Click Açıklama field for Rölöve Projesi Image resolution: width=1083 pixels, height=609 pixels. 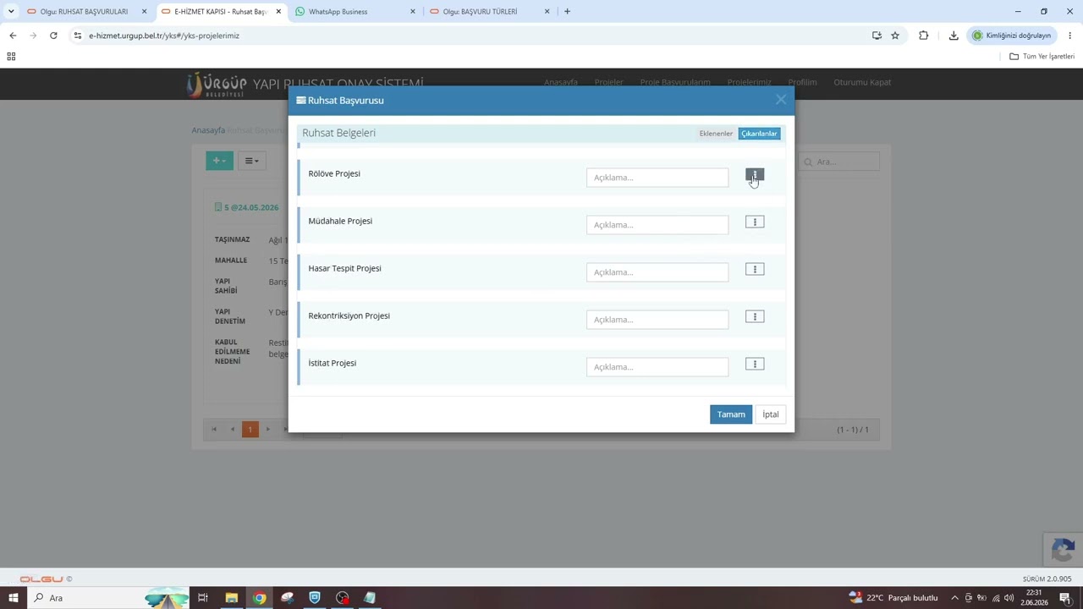[x=657, y=178]
